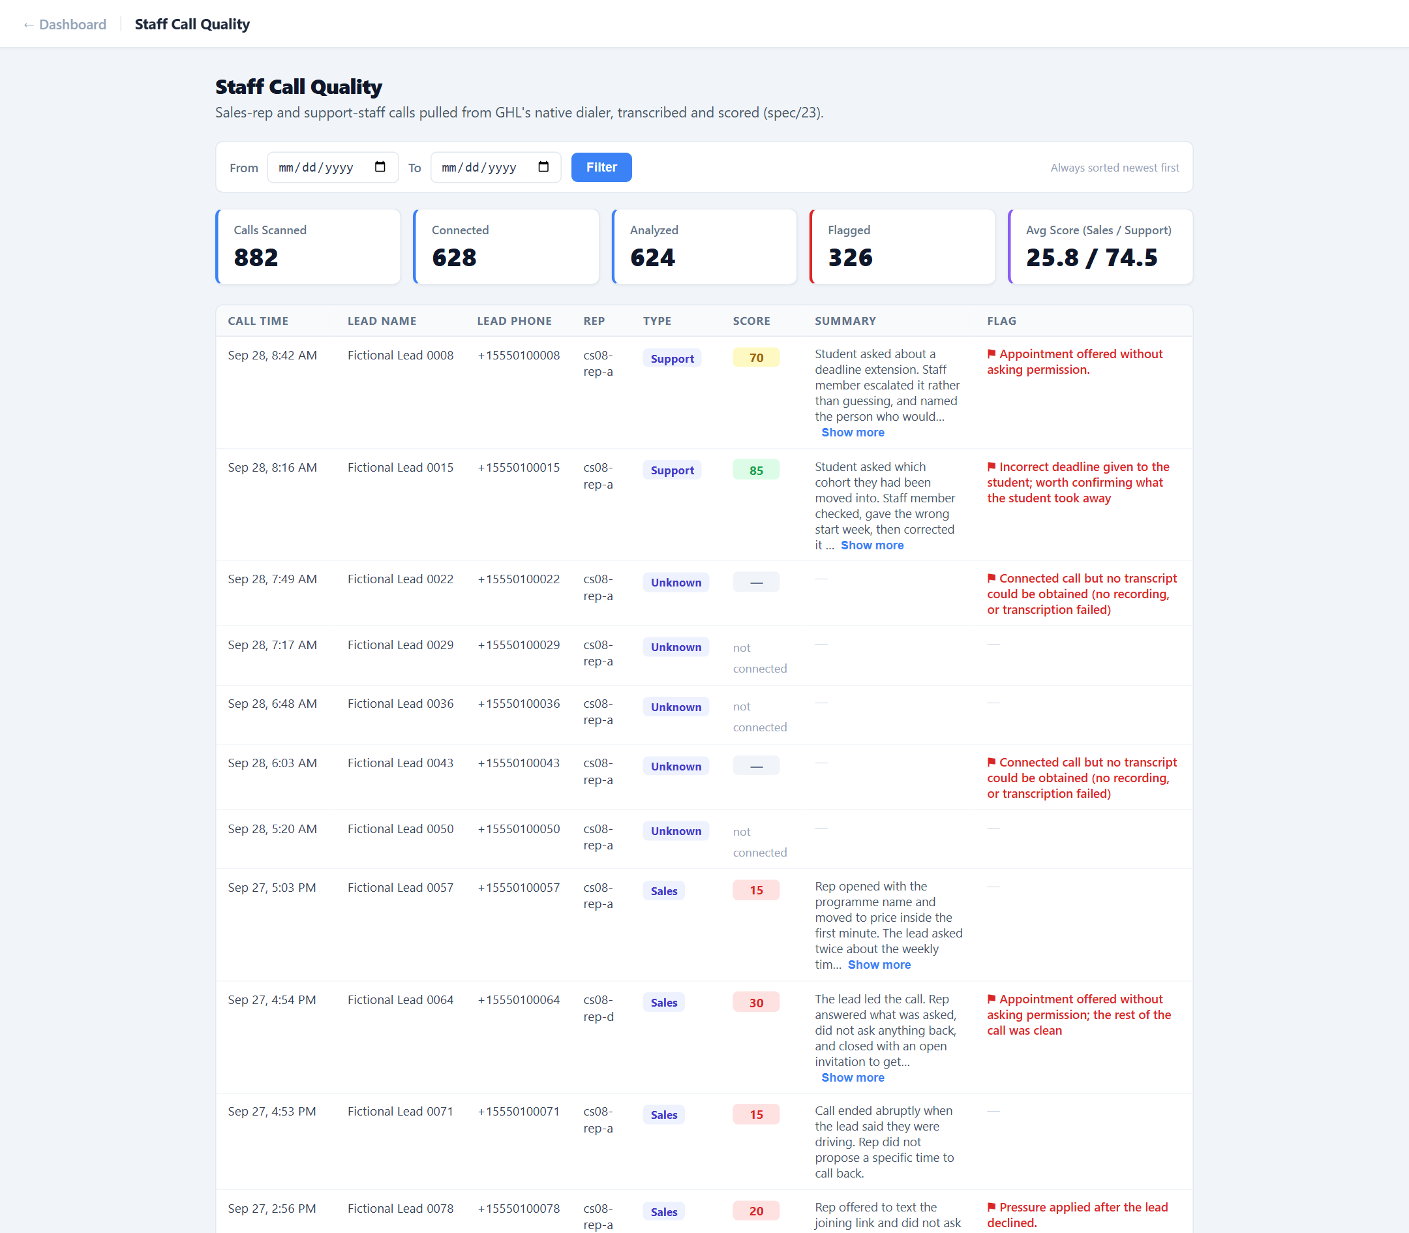Screen dimensions: 1409x1233
Task: Expand summary for Fictional Lead 0064 with Show more
Action: pyautogui.click(x=853, y=1078)
